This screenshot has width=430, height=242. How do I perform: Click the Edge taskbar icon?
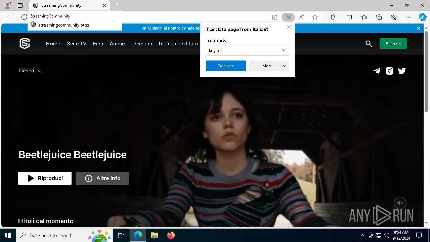pos(138,235)
